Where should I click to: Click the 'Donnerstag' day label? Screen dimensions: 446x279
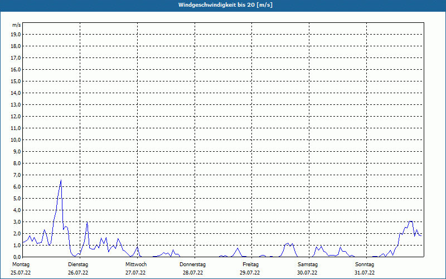192,264
